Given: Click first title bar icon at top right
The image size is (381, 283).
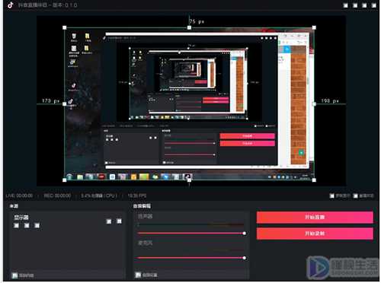Looking at the screenshot, I should pyautogui.click(x=346, y=5).
